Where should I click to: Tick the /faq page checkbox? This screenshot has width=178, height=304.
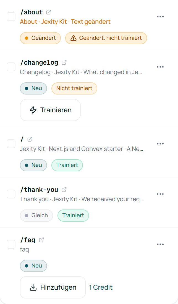tap(11, 244)
